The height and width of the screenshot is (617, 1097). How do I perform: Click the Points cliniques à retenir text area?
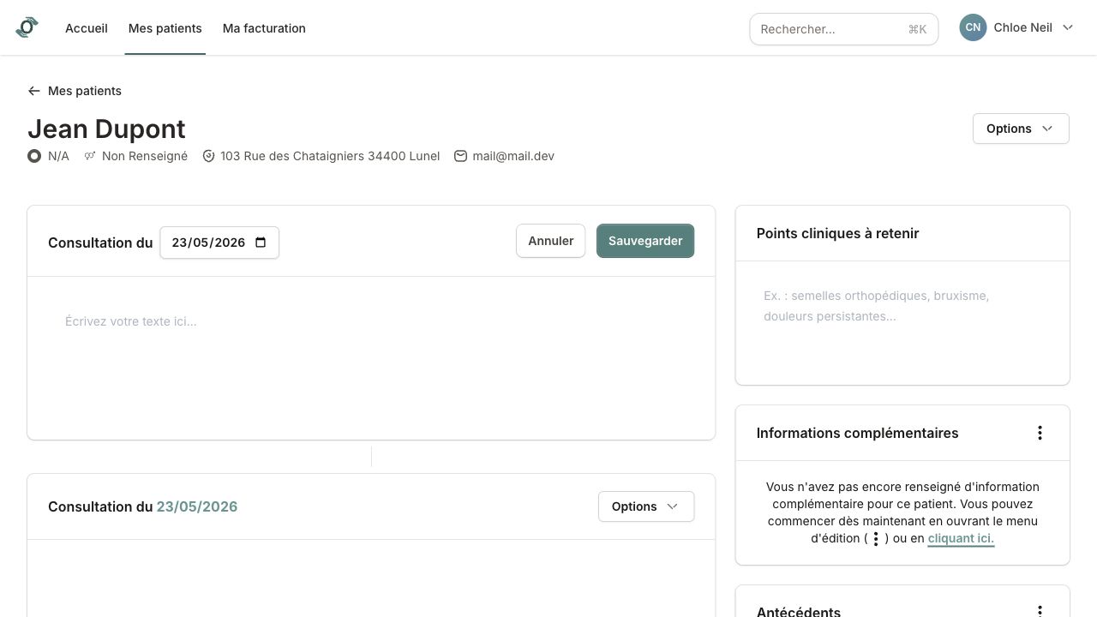(902, 323)
